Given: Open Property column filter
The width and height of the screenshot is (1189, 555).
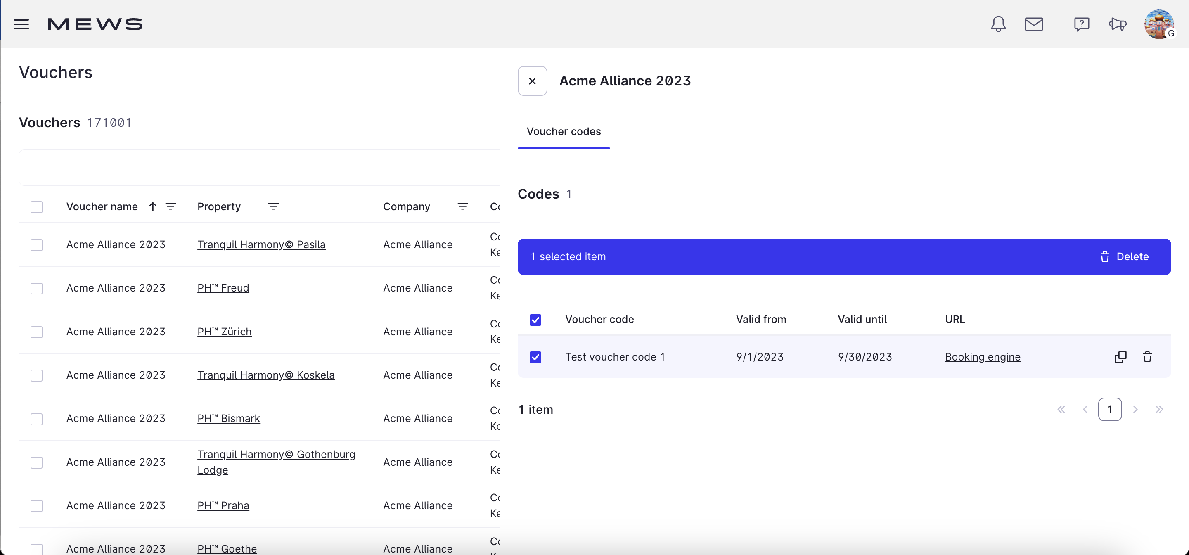Looking at the screenshot, I should click(x=273, y=206).
